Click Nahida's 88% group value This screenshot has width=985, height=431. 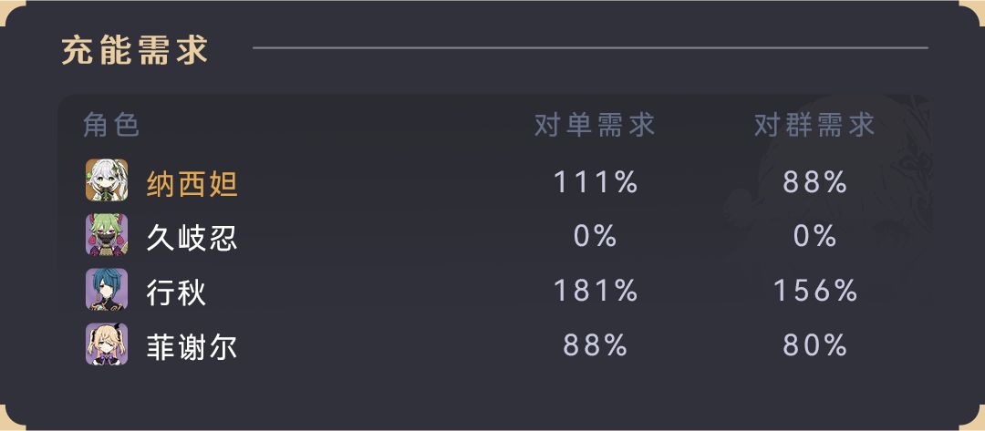[814, 182]
